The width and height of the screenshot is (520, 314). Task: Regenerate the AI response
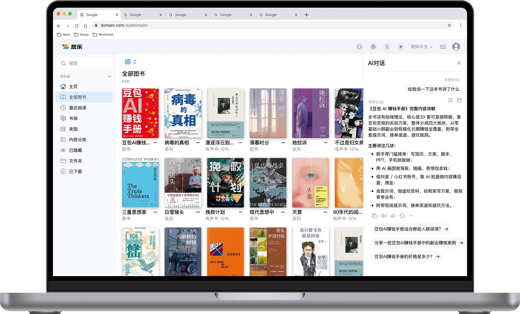[402, 216]
